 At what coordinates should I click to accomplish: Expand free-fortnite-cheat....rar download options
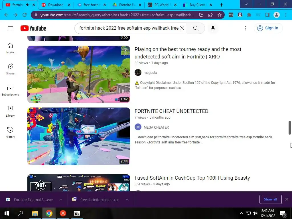coord(127,200)
